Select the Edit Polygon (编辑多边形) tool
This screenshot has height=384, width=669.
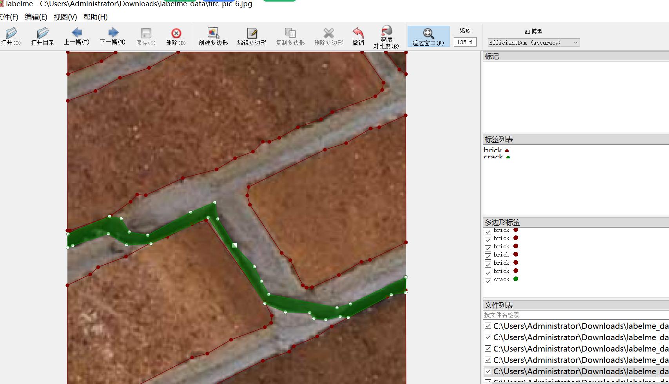click(252, 33)
